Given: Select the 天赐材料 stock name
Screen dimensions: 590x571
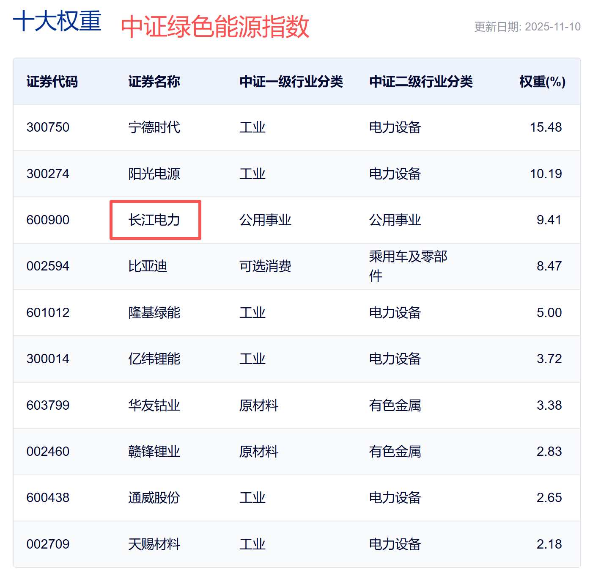Looking at the screenshot, I should (154, 544).
